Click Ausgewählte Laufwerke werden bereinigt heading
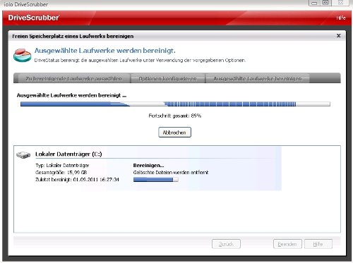 tap(105, 51)
